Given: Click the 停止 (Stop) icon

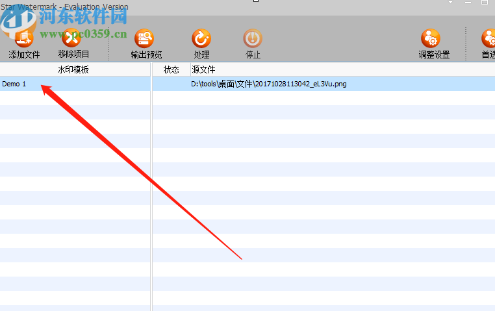Looking at the screenshot, I should coord(253,38).
